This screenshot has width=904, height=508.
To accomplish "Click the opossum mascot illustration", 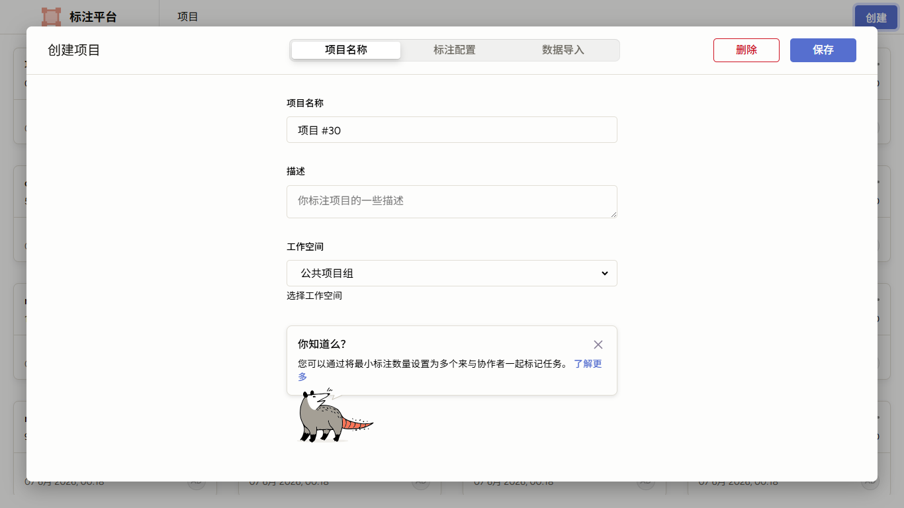I will pos(336,415).
